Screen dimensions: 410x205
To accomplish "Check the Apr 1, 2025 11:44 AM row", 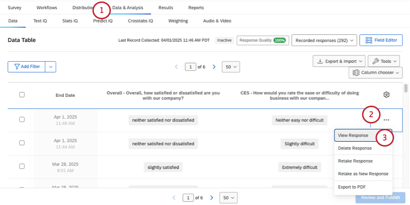I will 22,143.
